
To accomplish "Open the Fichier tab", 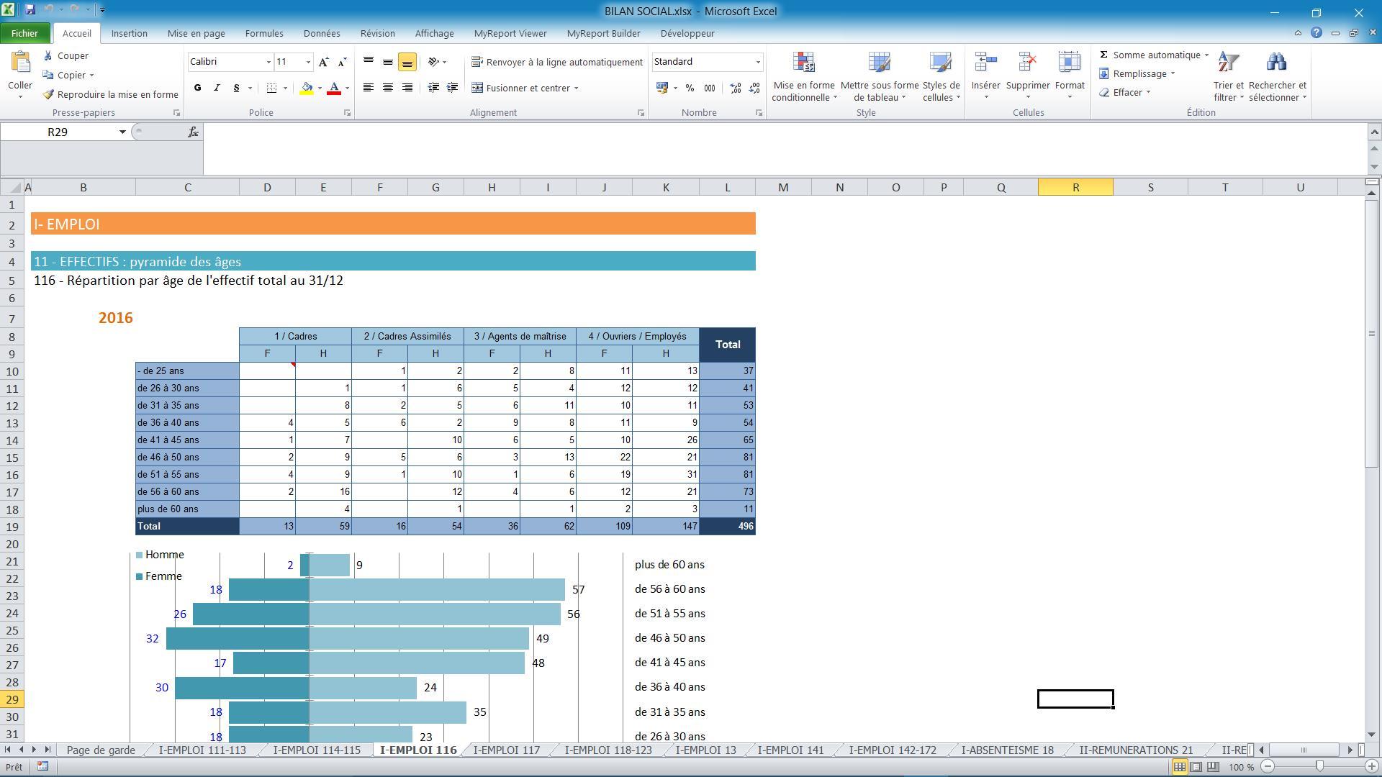I will (24, 33).
